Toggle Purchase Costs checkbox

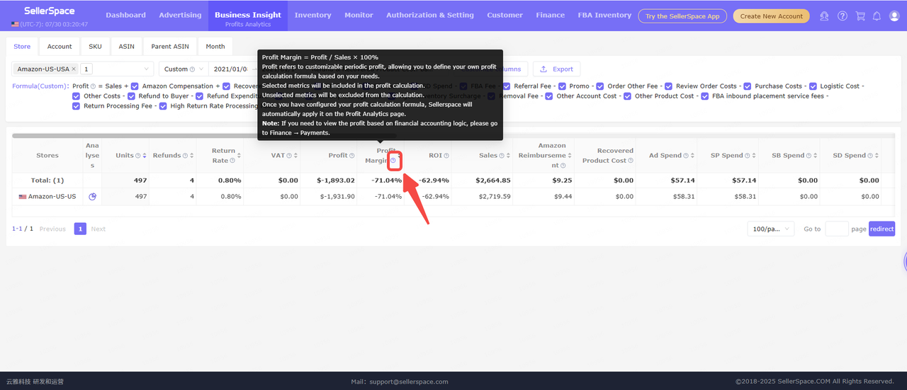coord(748,86)
